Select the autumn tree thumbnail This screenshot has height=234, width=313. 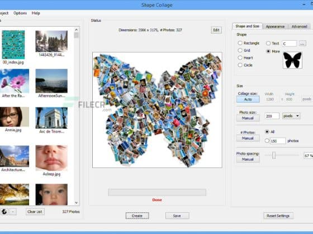tap(15, 194)
